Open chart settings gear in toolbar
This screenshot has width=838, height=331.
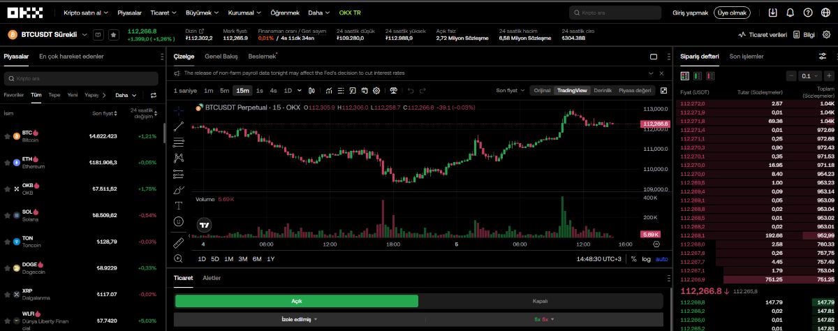[x=376, y=90]
